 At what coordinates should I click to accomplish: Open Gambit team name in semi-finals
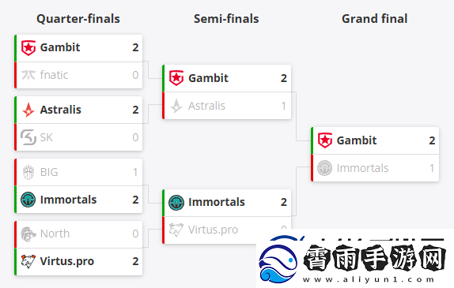point(208,78)
